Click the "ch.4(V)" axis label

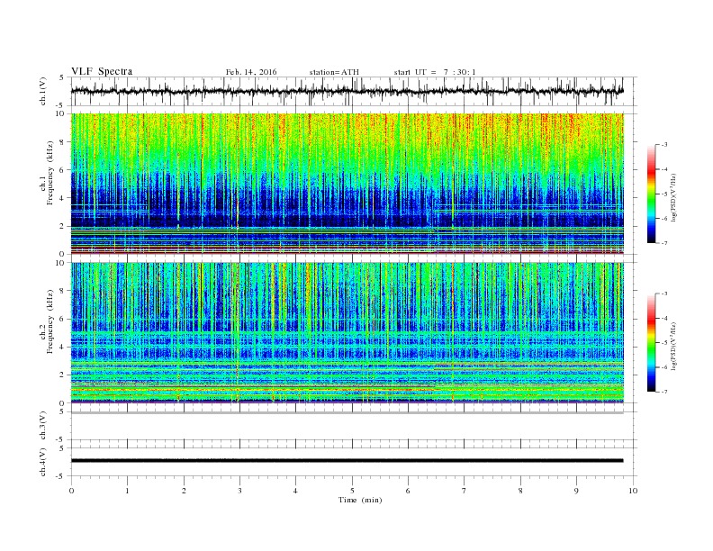tap(43, 462)
